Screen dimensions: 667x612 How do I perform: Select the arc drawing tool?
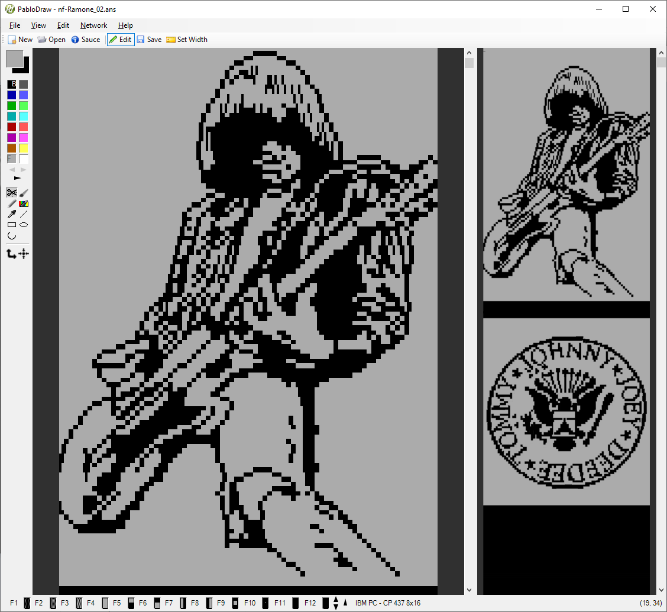(11, 235)
